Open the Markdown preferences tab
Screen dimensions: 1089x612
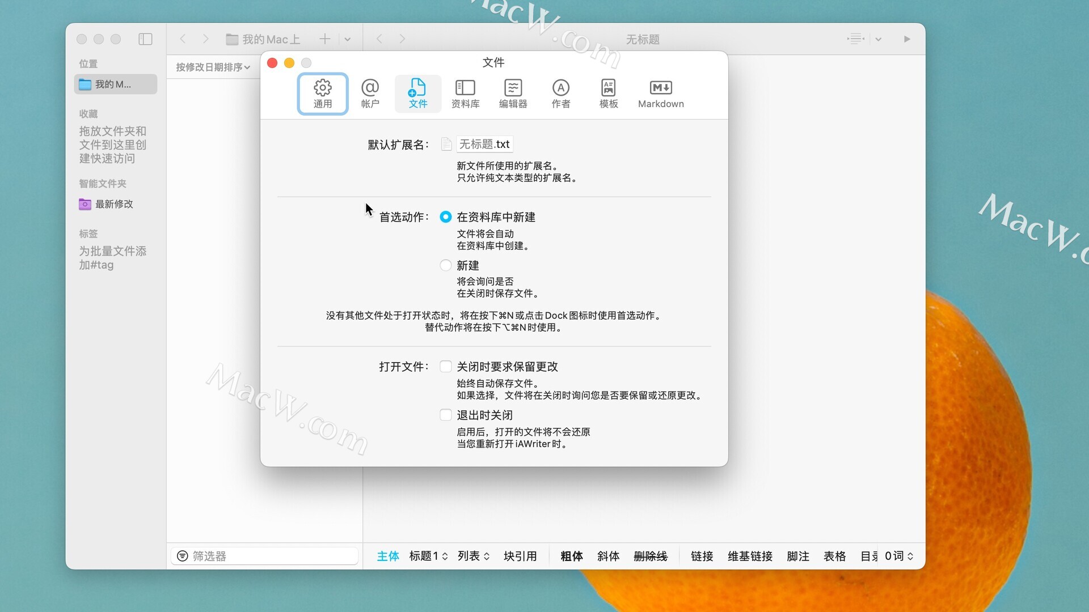pyautogui.click(x=661, y=94)
